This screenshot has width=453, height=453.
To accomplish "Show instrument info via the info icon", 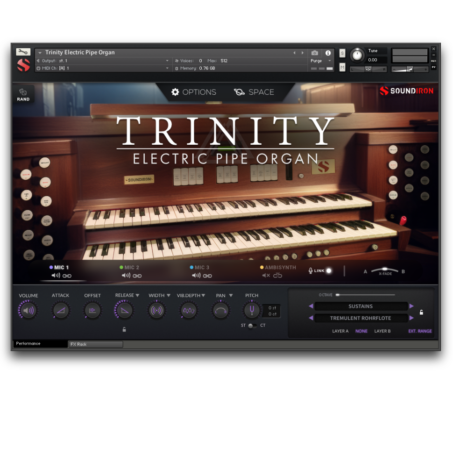I will pos(328,53).
